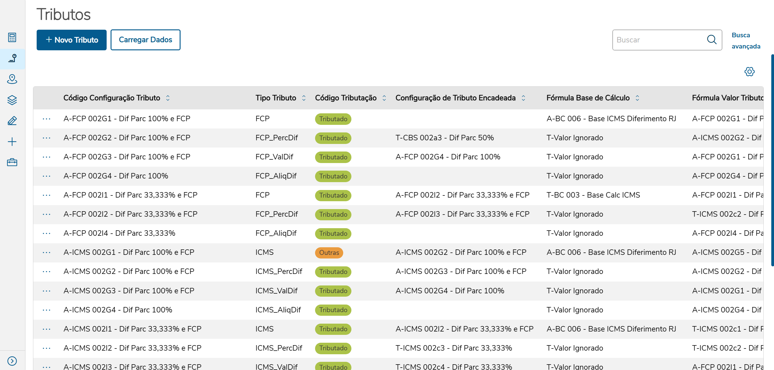774x370 pixels.
Task: Select the stacked layers sidebar icon
Action: tap(12, 100)
